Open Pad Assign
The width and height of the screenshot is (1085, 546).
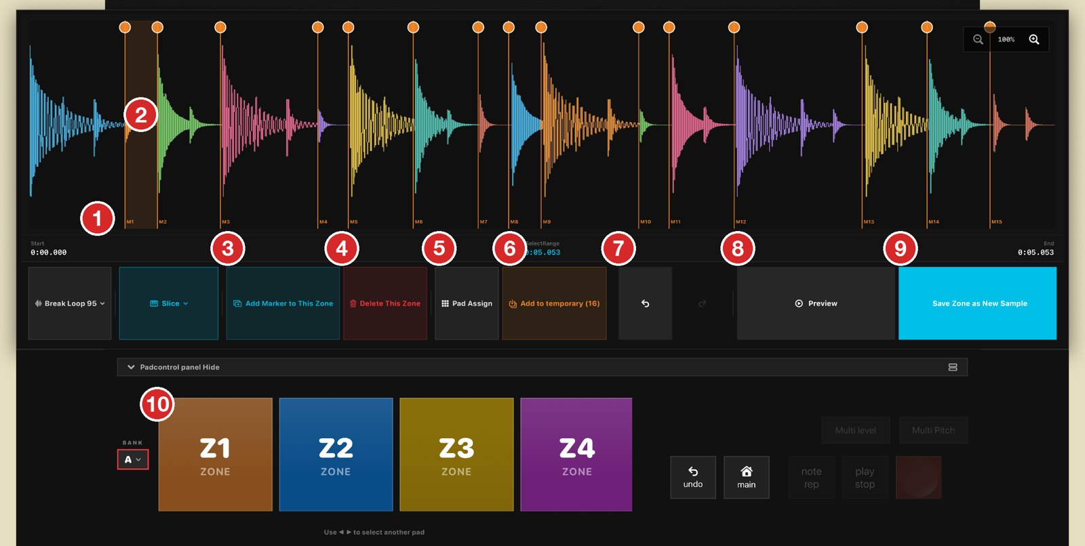(x=467, y=303)
